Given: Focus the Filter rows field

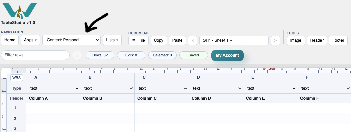Looking at the screenshot, I should pyautogui.click(x=35, y=55).
